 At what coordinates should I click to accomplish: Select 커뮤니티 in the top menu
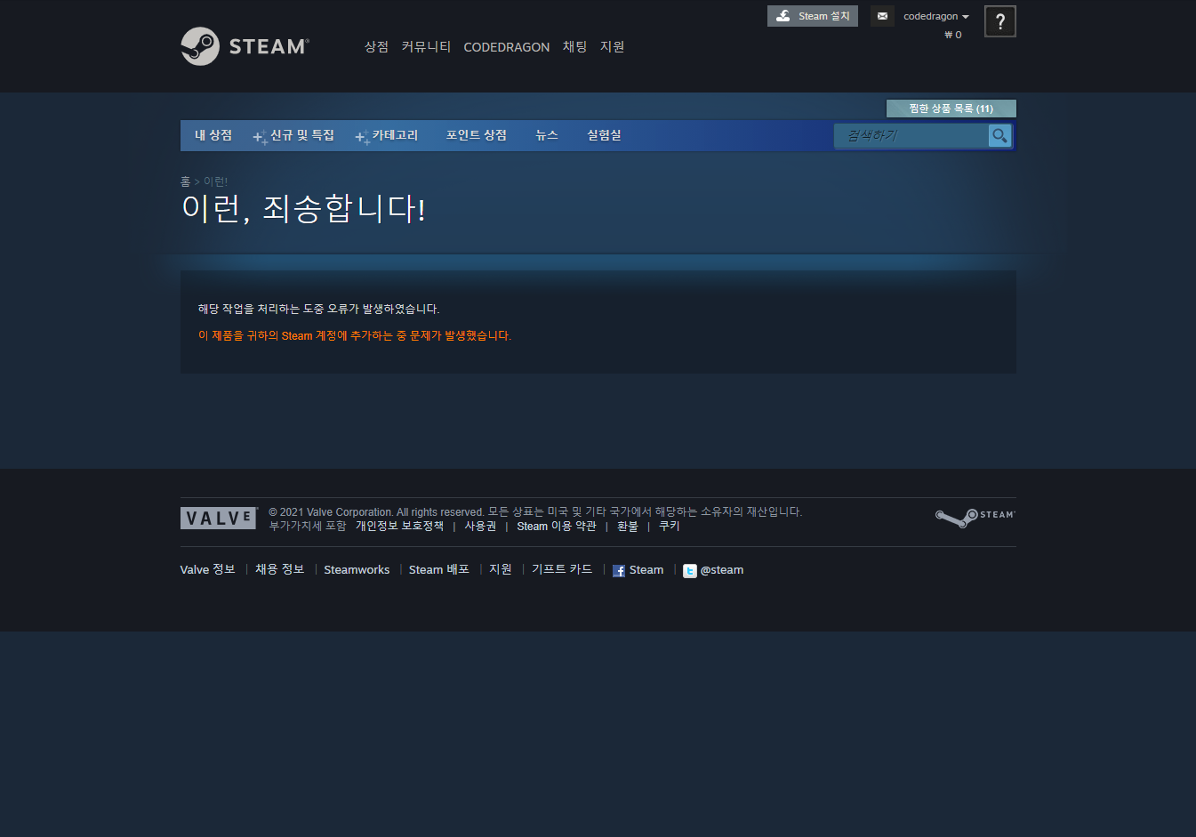point(426,47)
